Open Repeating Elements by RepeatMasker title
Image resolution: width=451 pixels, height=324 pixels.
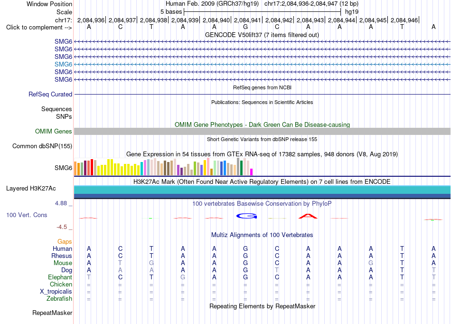point(263,306)
